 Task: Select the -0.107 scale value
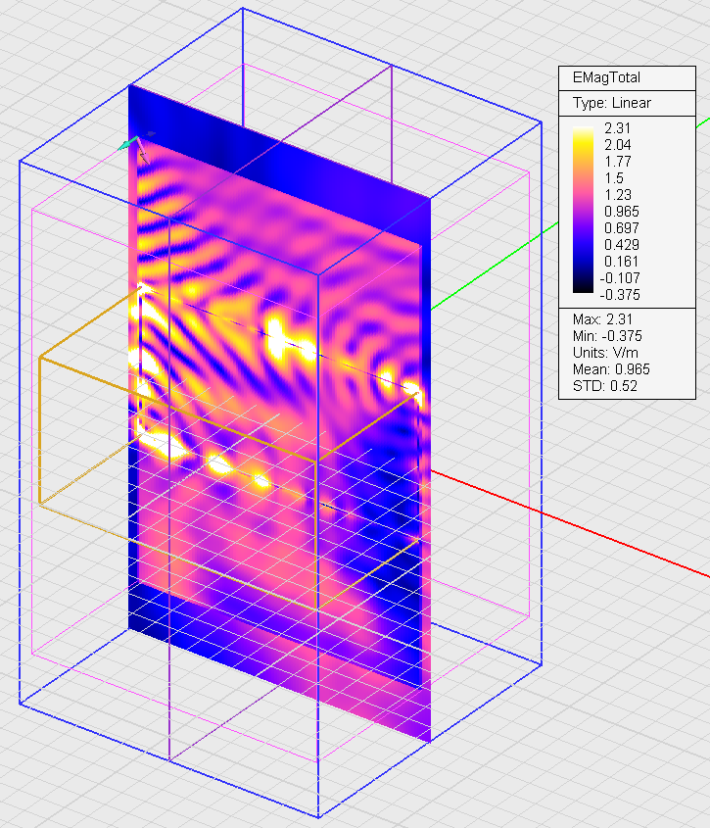pos(620,277)
